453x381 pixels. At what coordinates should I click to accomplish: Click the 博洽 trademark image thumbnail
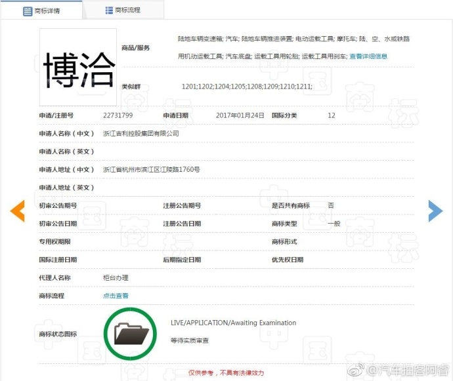78,67
